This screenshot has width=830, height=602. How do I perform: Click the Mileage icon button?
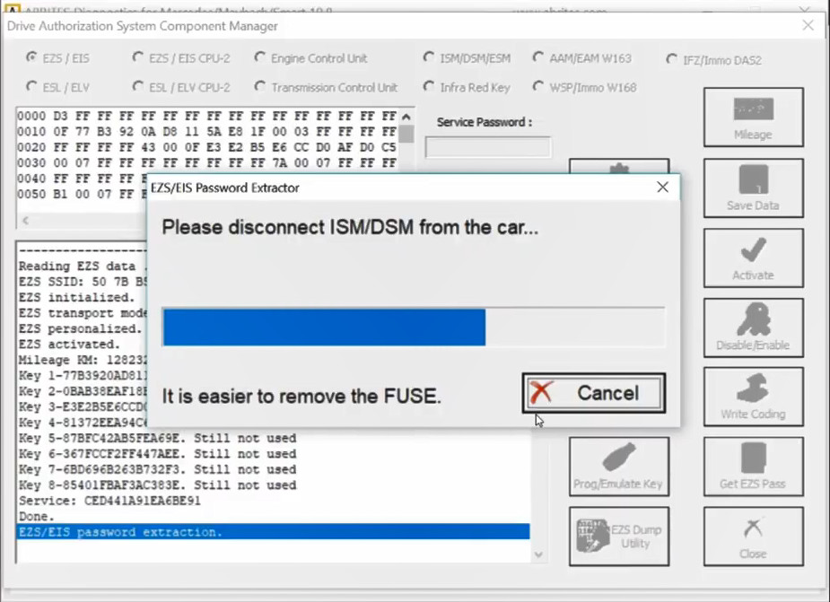(x=753, y=118)
